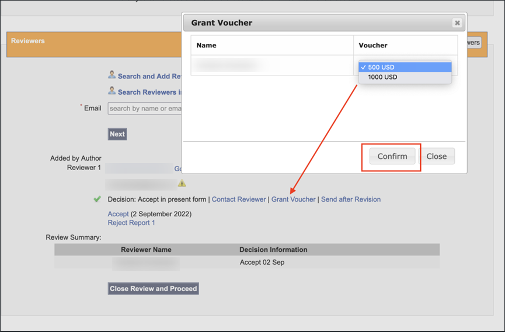Open the Grant Voucher link
The width and height of the screenshot is (505, 332).
click(293, 199)
